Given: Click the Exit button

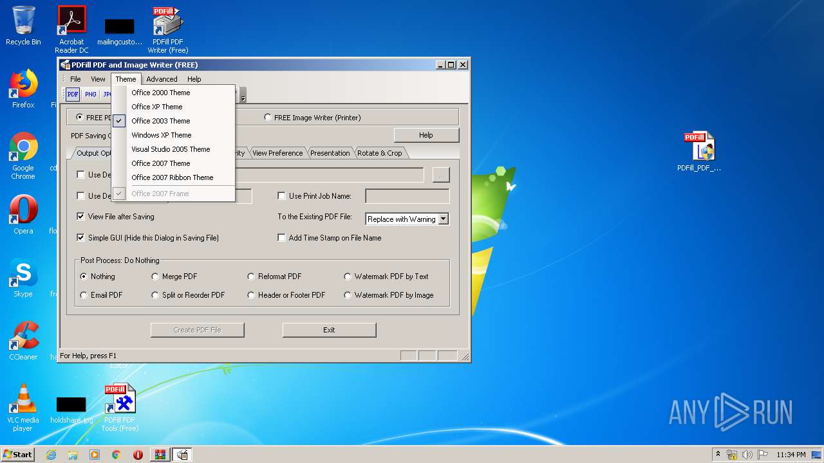Looking at the screenshot, I should (x=329, y=330).
